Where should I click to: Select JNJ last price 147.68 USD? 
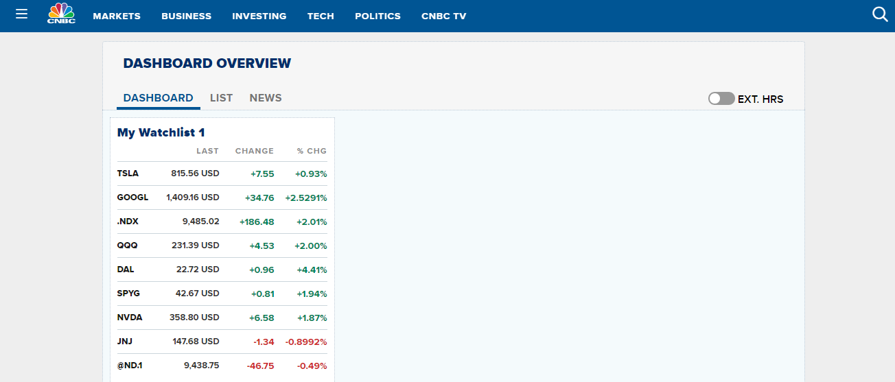(196, 342)
